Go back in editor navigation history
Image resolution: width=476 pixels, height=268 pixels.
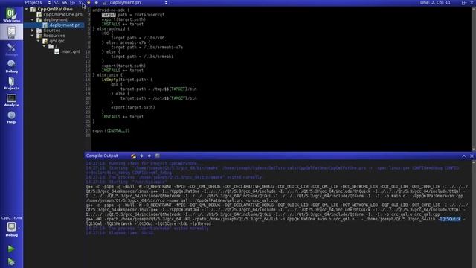(89, 2)
